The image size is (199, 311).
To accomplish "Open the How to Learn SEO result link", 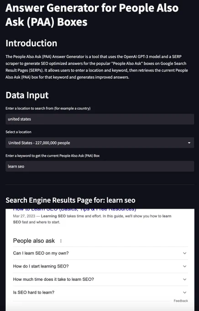I will pyautogui.click(x=74, y=209).
